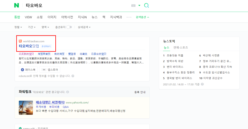Click the help icon beside news time range
This screenshot has width=248, height=129.
point(202,84)
